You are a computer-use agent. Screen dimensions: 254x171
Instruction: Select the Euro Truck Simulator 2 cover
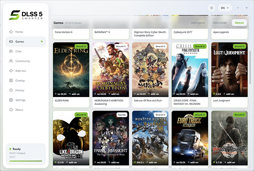pyautogui.click(x=190, y=138)
